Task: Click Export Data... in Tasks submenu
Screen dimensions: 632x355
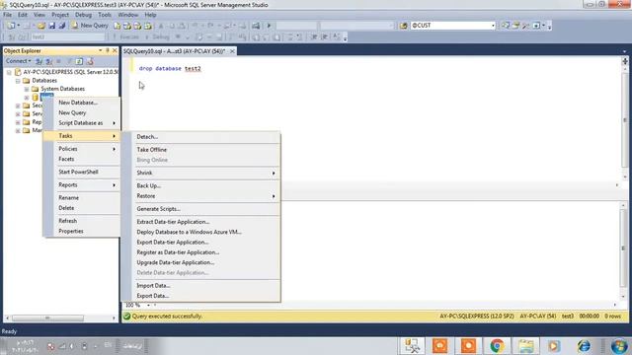Action: [x=200, y=296]
